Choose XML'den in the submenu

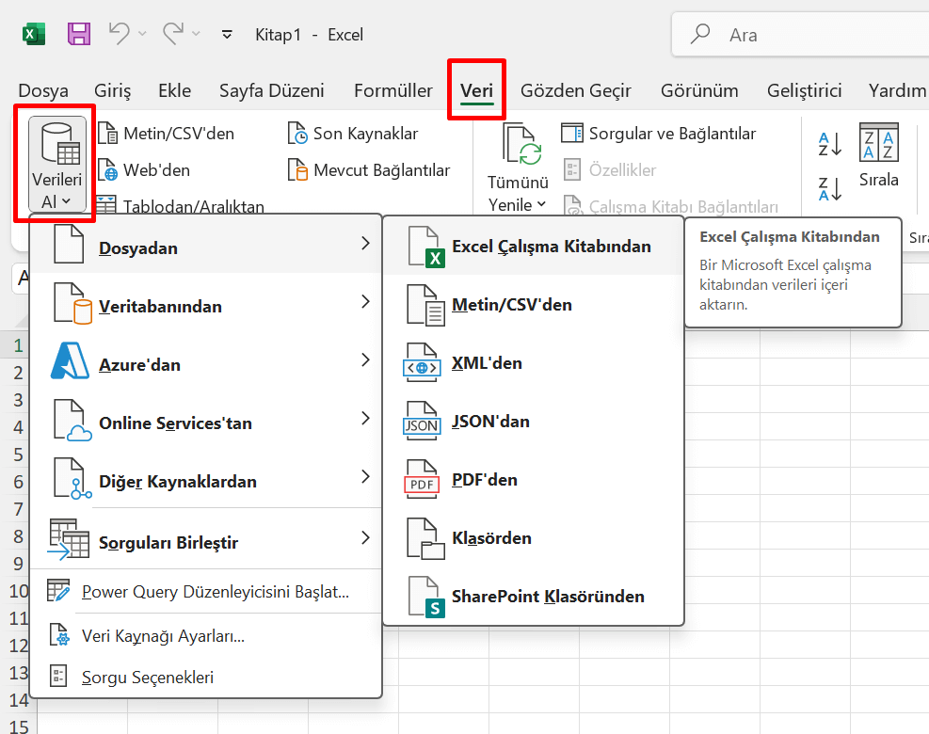tap(534, 362)
